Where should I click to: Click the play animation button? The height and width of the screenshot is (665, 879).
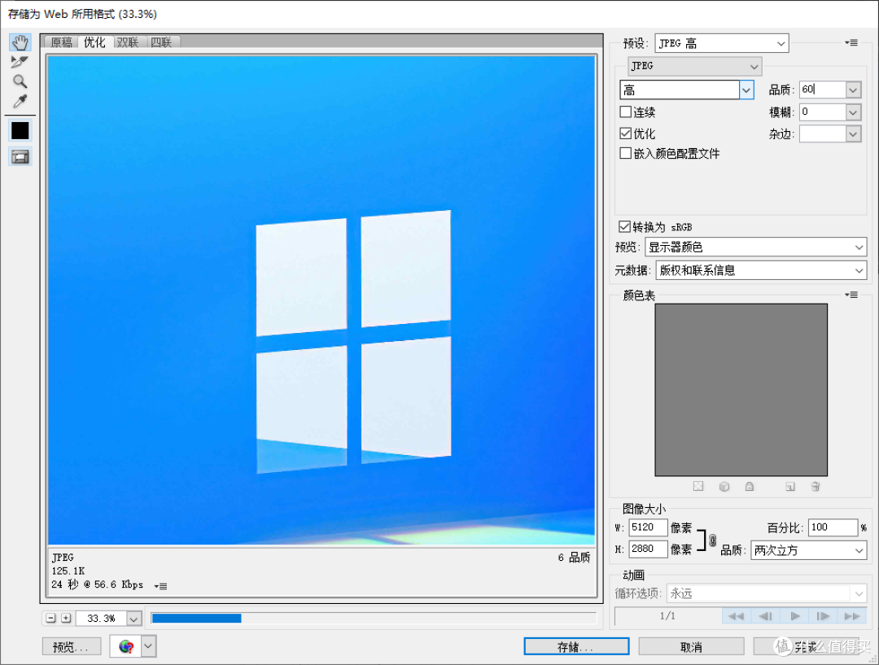coord(795,616)
